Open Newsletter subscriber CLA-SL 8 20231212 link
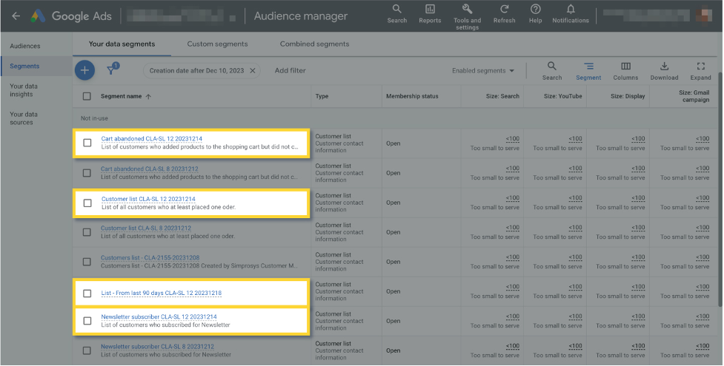Screen dimensions: 724x366 pyautogui.click(x=157, y=347)
